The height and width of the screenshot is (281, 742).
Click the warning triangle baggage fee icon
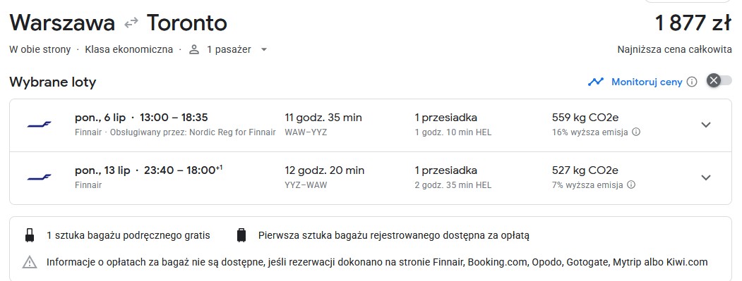30,262
